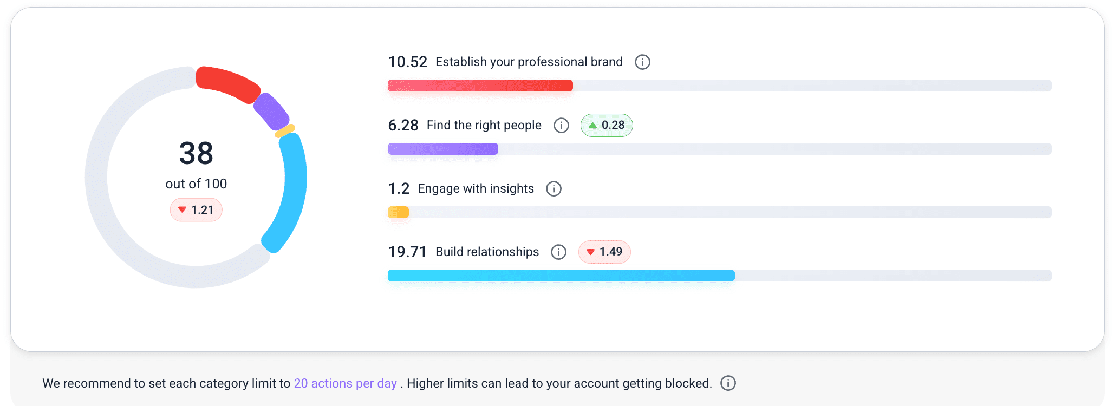The height and width of the screenshot is (406, 1120).
Task: Click the red professional brand progress bar
Action: pos(480,86)
